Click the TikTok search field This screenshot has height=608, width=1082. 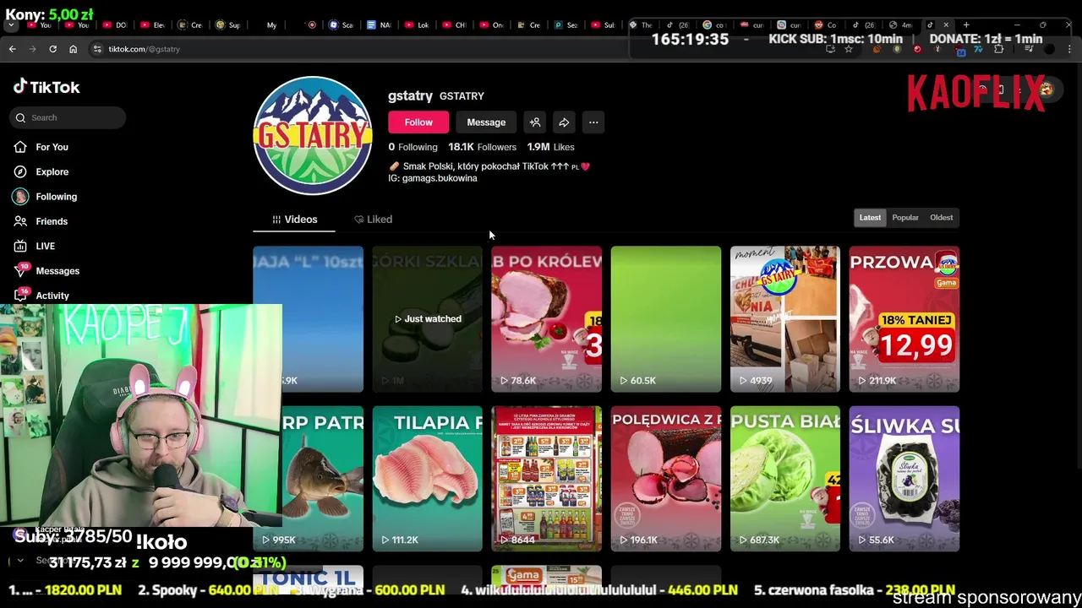(68, 117)
